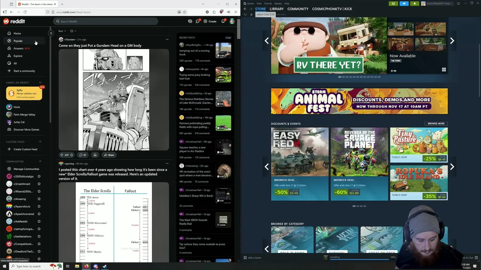The height and width of the screenshot is (270, 481).
Task: Toggle favorite star for r/CompetitiveA
Action: tap(39, 244)
